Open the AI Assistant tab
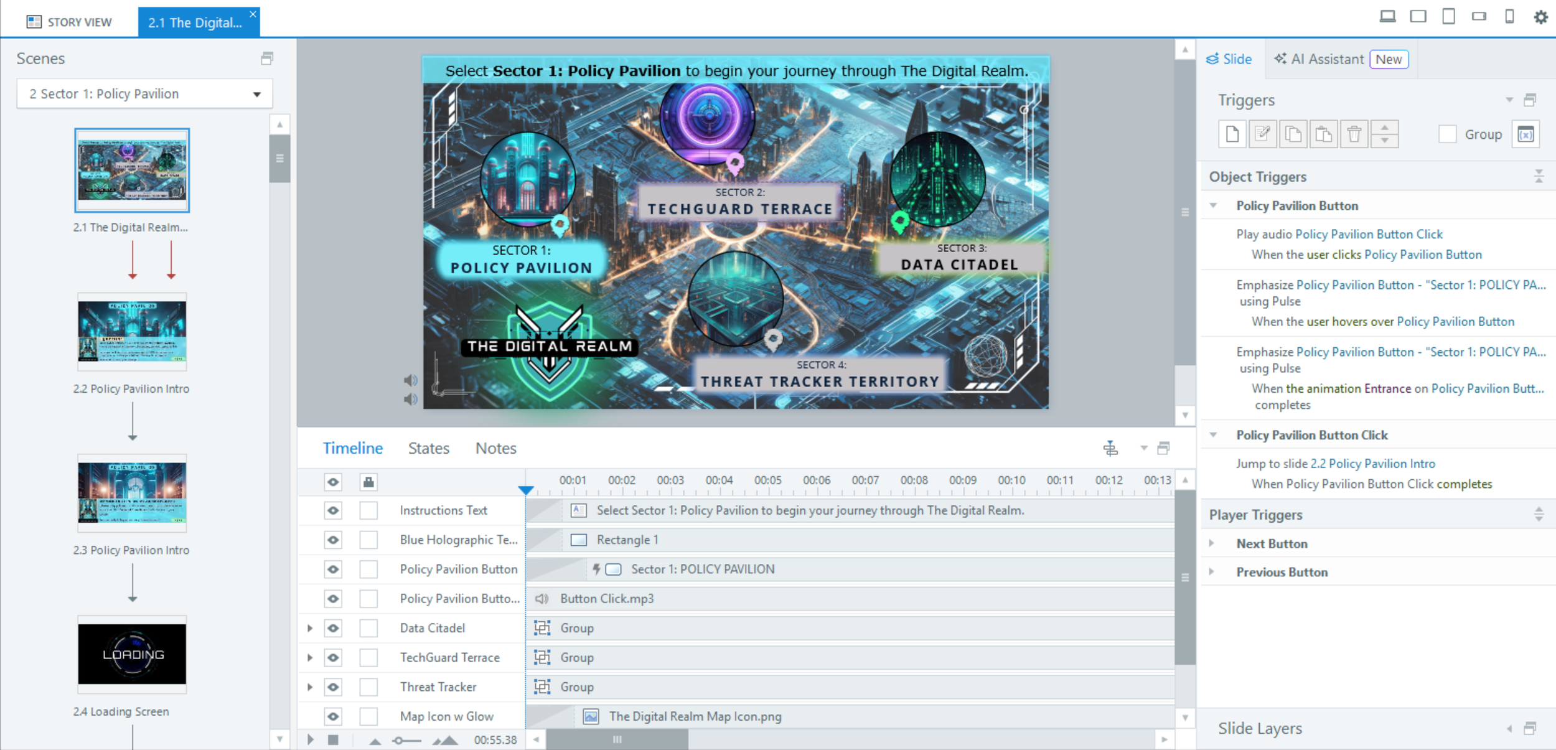The image size is (1556, 750). click(x=1326, y=59)
